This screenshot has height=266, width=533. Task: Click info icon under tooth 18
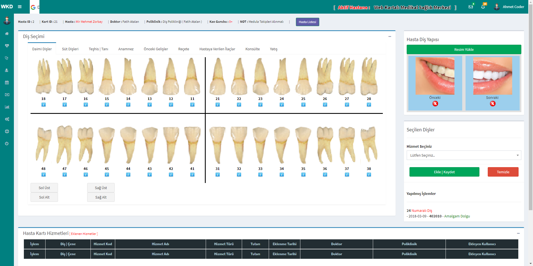(44, 105)
